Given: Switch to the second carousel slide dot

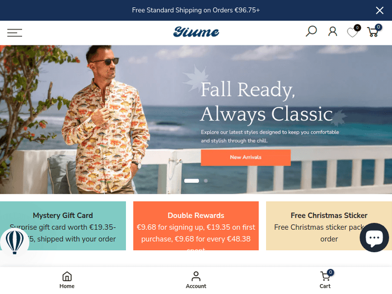Looking at the screenshot, I should coord(205,181).
